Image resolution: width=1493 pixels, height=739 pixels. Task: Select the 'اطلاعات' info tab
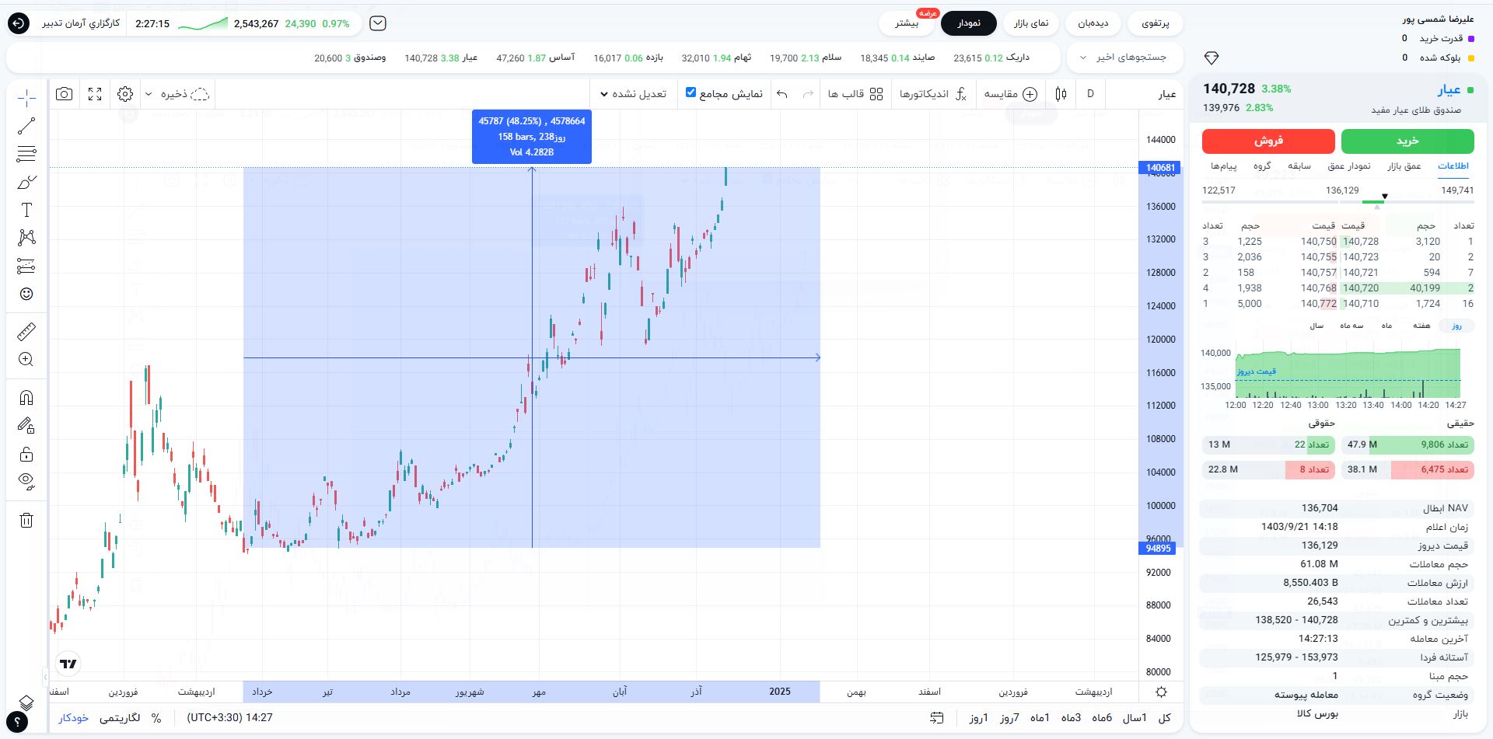pyautogui.click(x=1453, y=166)
